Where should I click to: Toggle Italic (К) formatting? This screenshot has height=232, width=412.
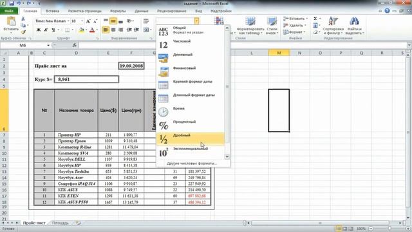pyautogui.click(x=46, y=30)
